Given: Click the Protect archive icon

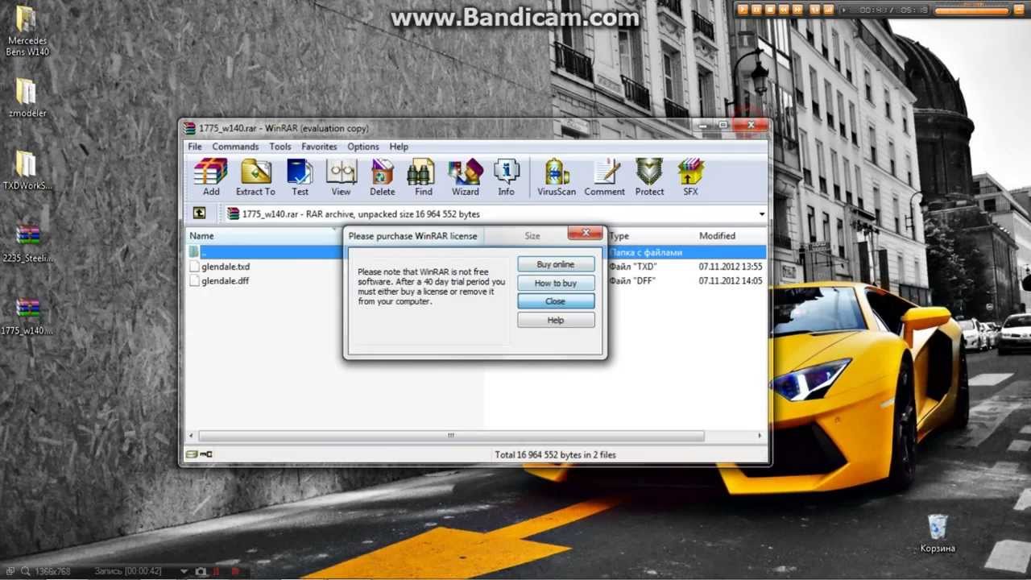Looking at the screenshot, I should pos(649,177).
